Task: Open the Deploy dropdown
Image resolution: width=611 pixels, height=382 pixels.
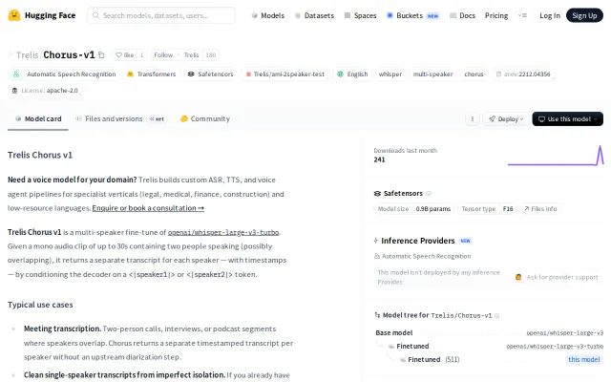Action: click(x=506, y=118)
